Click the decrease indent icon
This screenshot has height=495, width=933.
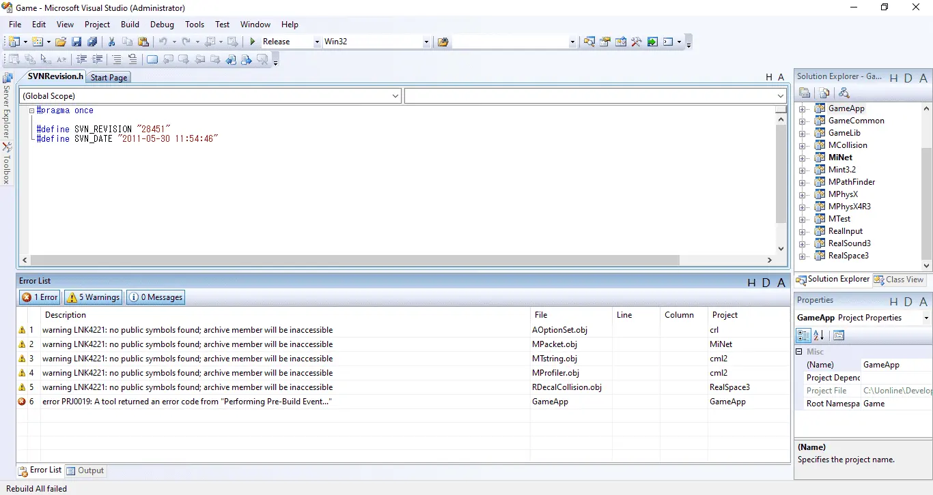point(82,59)
